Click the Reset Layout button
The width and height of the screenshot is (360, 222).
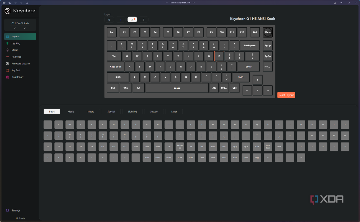pos(286,95)
